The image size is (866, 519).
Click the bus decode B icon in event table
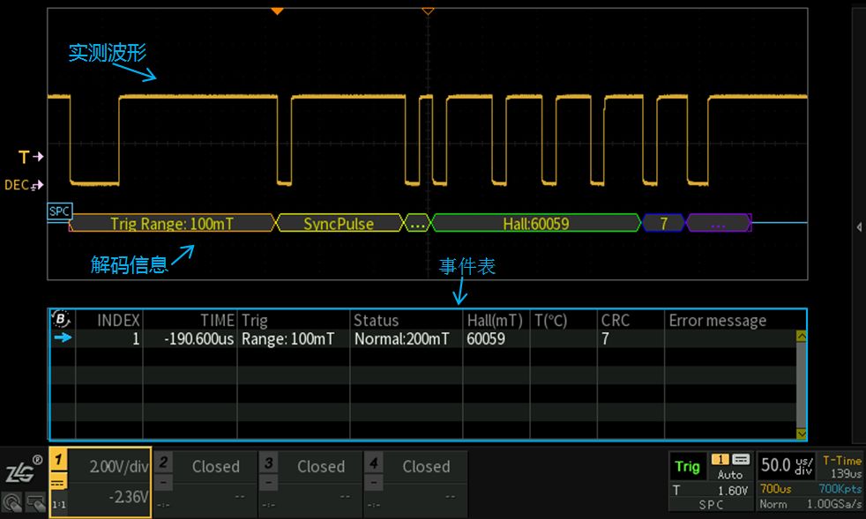[x=62, y=319]
